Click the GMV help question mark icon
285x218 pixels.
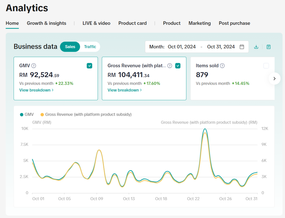[x=34, y=66]
